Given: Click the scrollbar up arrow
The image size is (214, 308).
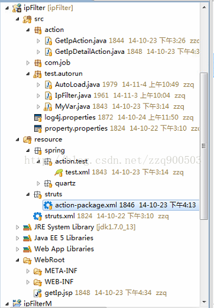Looking at the screenshot, I should (204, 8).
